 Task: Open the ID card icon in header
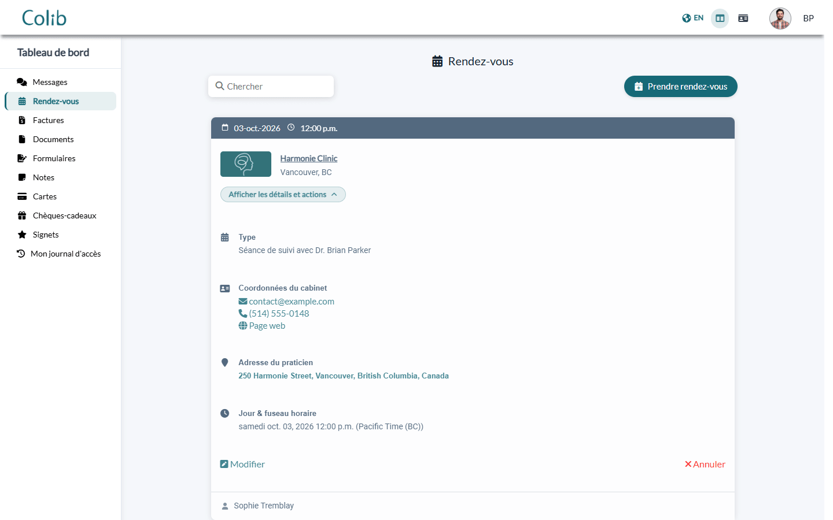[x=743, y=18]
